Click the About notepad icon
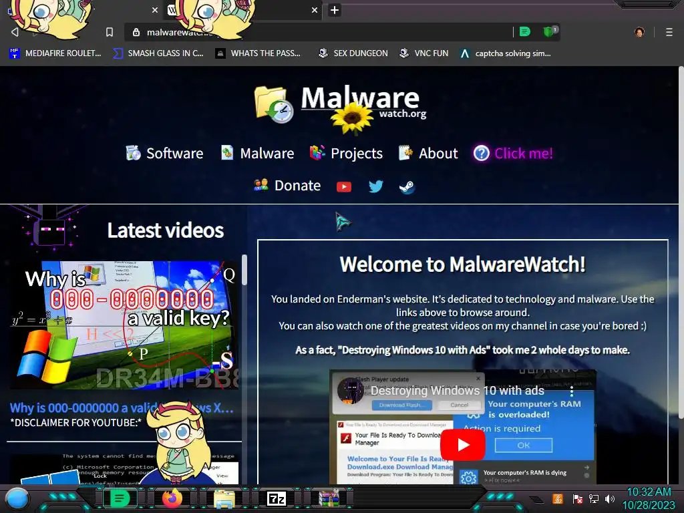 (405, 153)
